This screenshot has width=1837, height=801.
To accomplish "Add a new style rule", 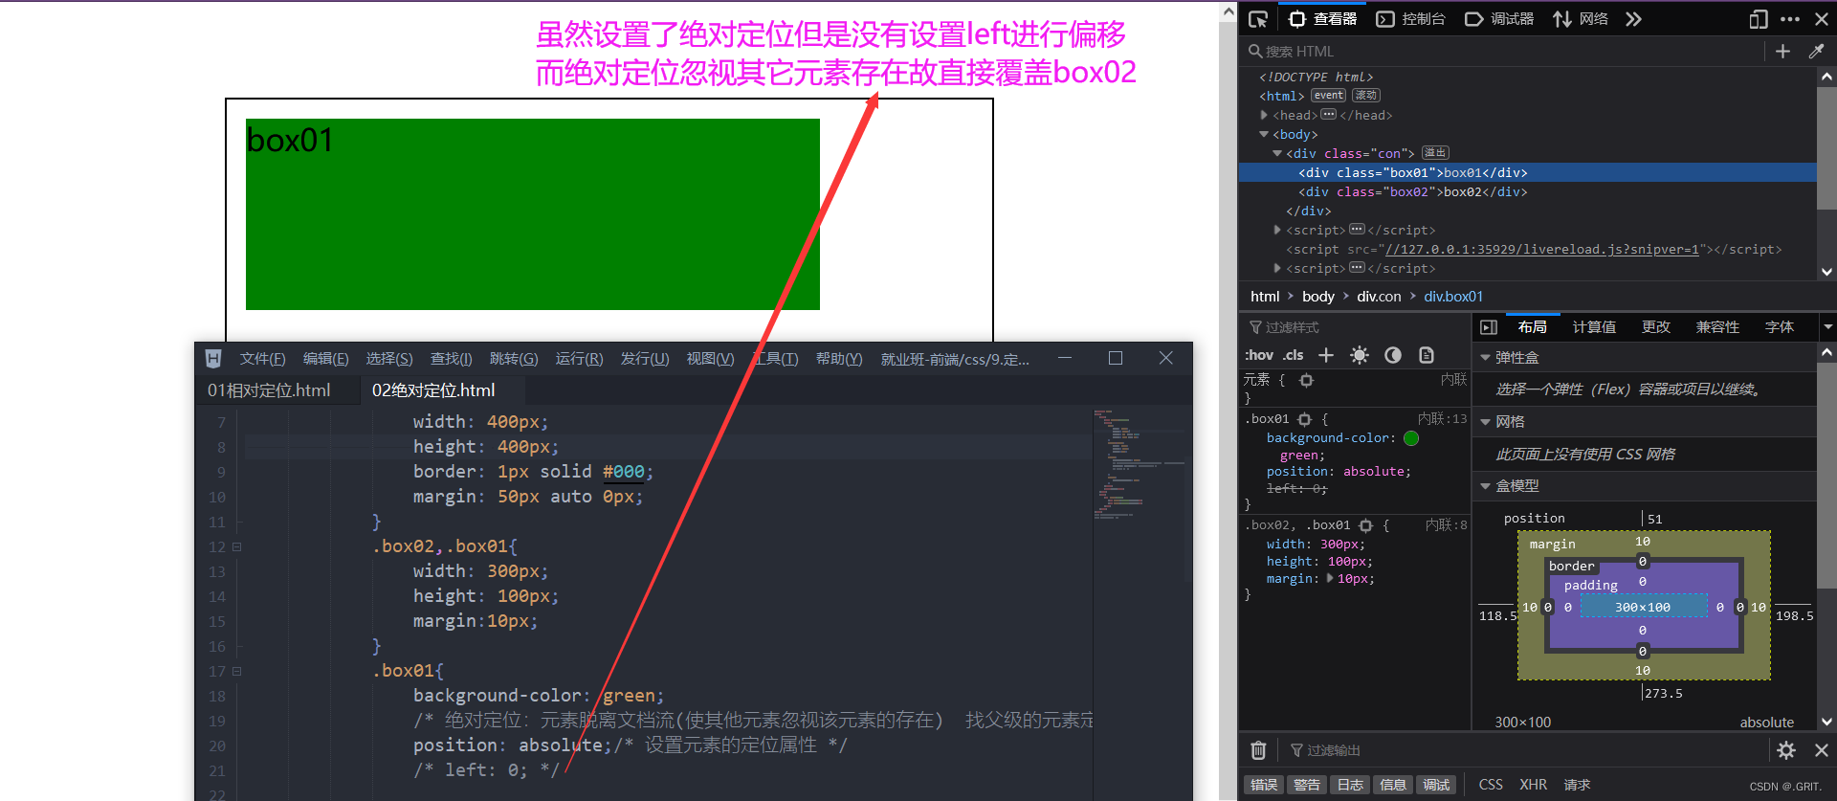I will click(x=1326, y=355).
